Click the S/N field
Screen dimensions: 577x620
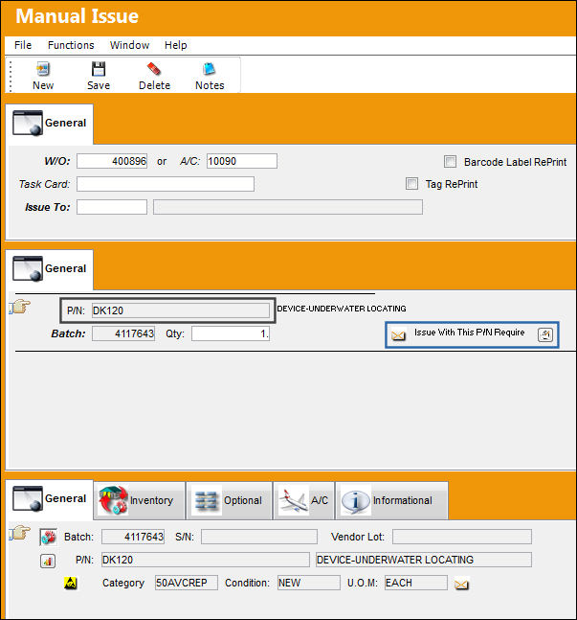click(259, 537)
